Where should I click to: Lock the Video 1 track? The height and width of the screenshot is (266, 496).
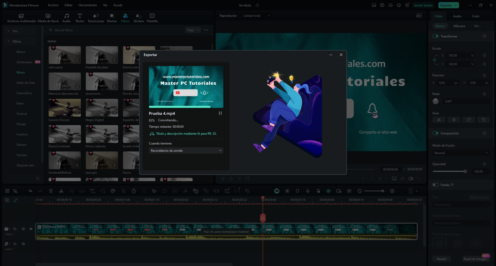pos(15,229)
